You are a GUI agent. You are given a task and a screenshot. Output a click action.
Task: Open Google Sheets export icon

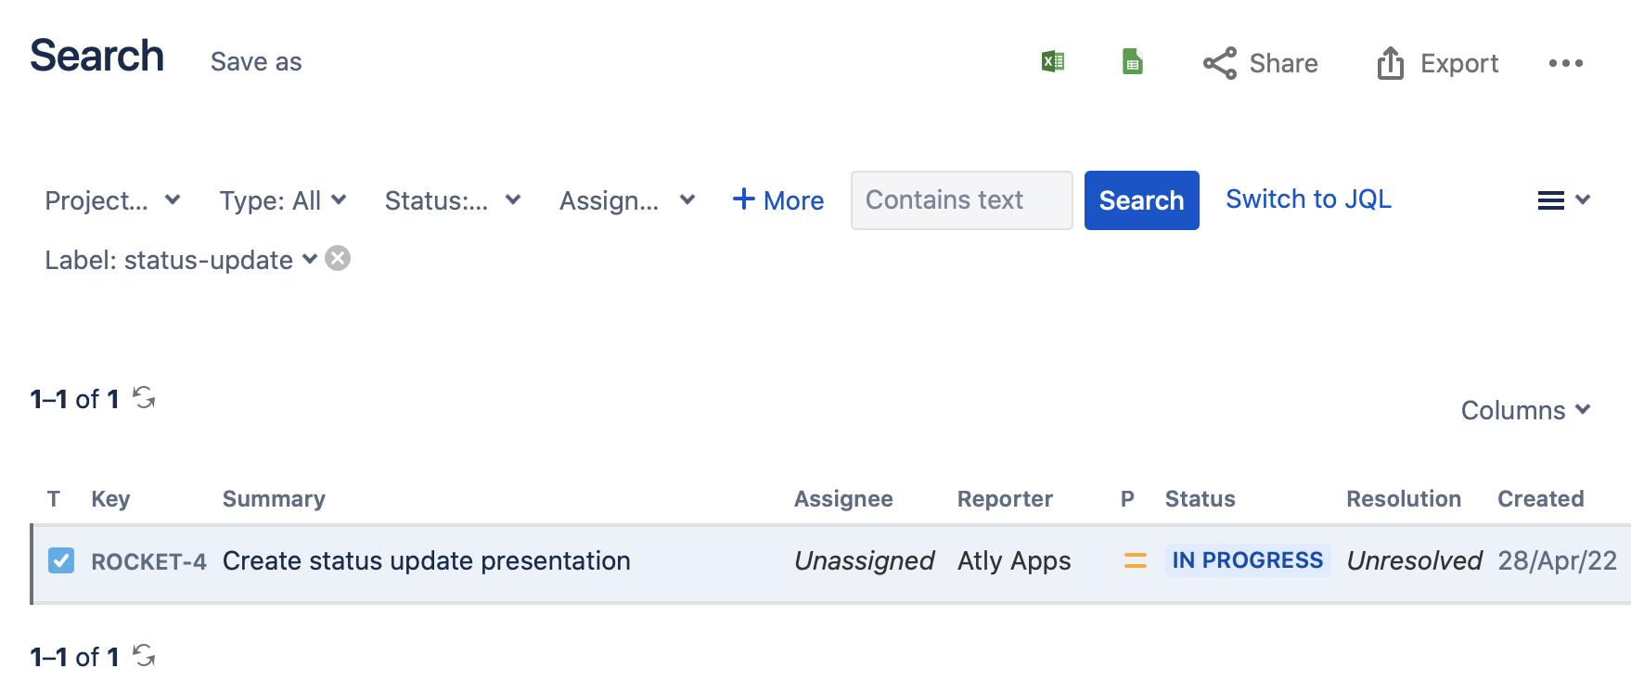[x=1132, y=62]
